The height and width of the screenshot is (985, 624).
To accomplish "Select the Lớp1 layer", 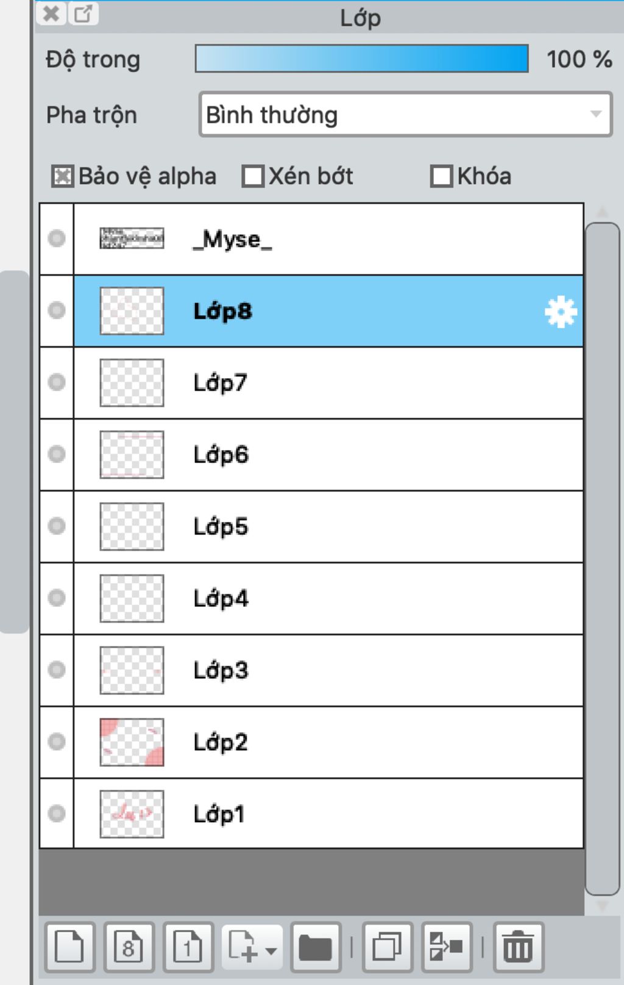I will 328,814.
